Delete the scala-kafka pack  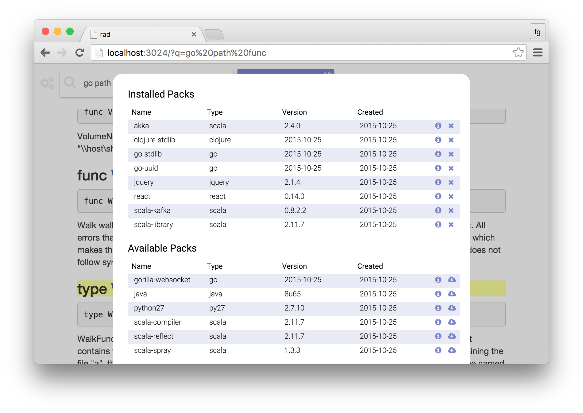(451, 210)
